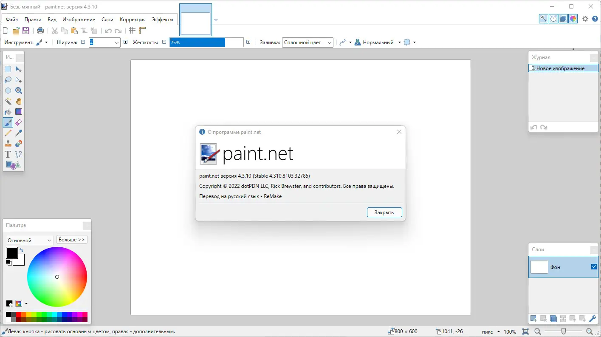Select the Move Selected Pixels tool
Image resolution: width=601 pixels, height=337 pixels.
(x=19, y=69)
